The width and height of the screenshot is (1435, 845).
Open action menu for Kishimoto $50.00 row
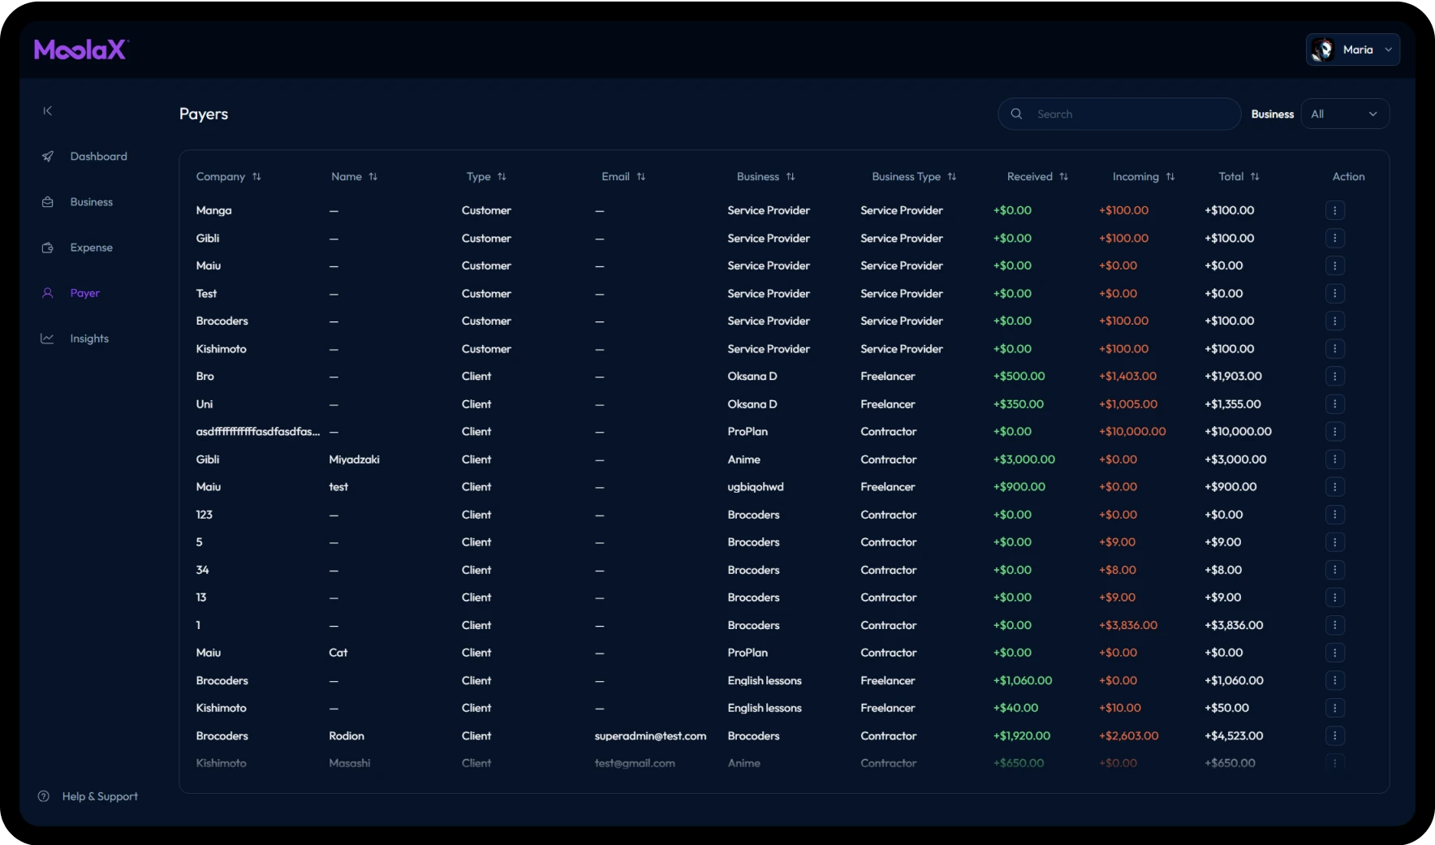coord(1335,708)
